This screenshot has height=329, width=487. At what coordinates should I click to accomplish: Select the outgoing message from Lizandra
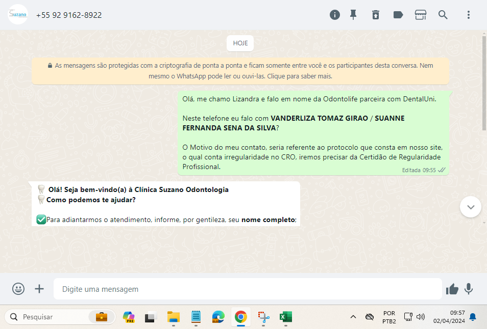(x=313, y=133)
